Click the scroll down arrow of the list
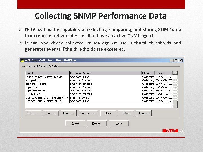This screenshot has height=152, width=203. [x=175, y=106]
